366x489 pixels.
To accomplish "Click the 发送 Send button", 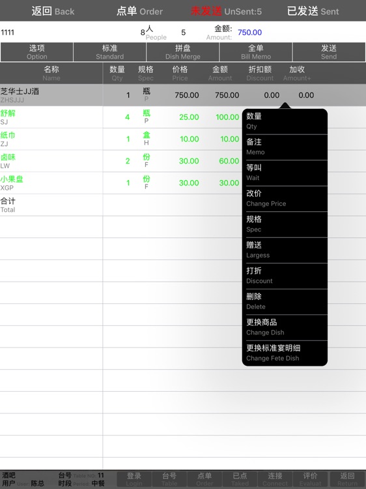I will click(x=329, y=52).
